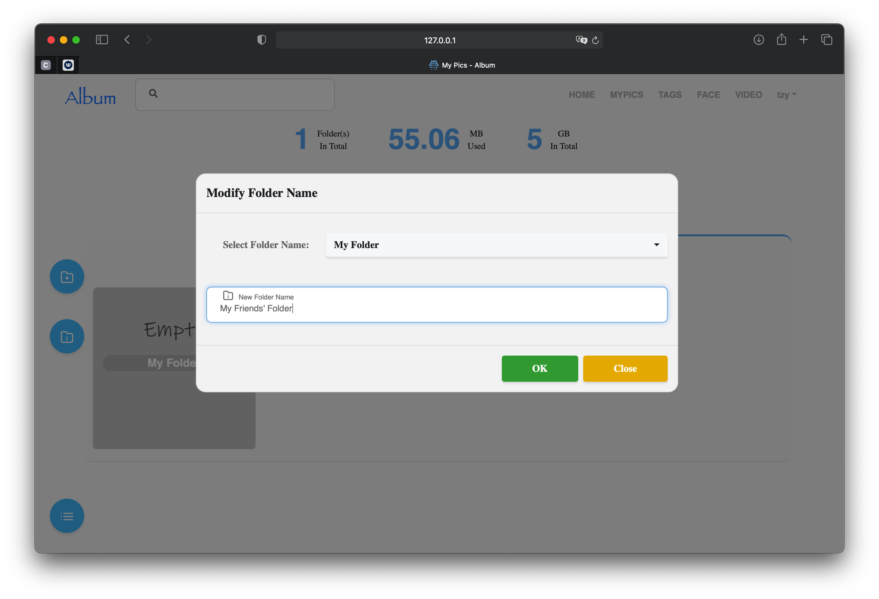This screenshot has width=879, height=599.
Task: Open the FACE page
Action: click(x=708, y=94)
